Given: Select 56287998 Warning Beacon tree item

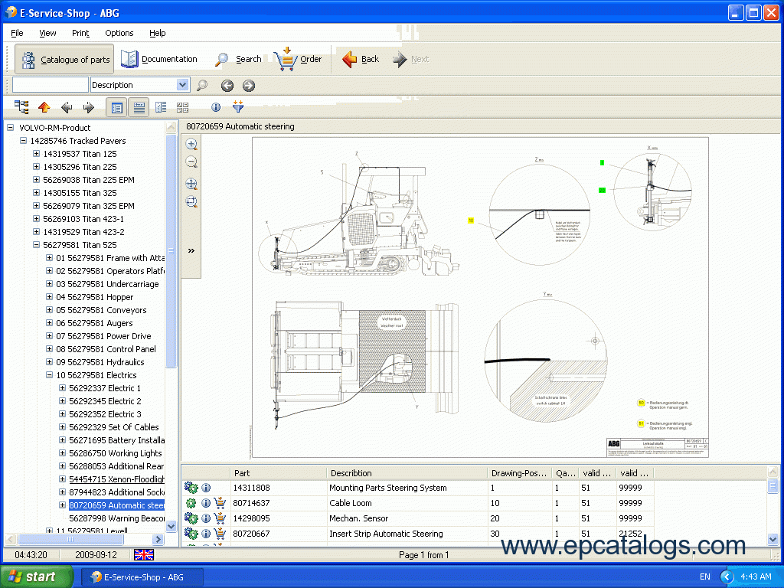Looking at the screenshot, I should pos(116,518).
